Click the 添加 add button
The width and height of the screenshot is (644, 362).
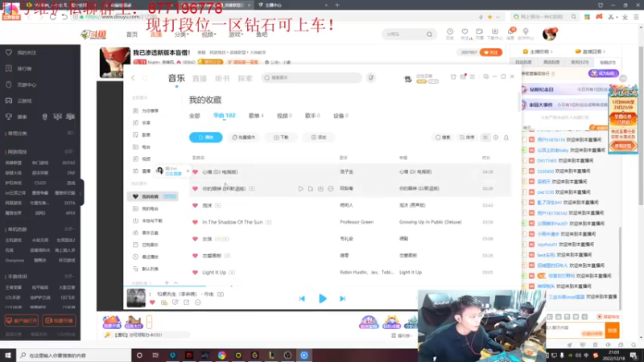click(x=319, y=138)
